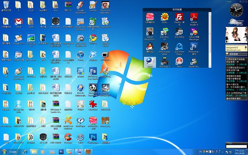Click the Google search gadget input field
248x155 pixels.
[x=236, y=147]
